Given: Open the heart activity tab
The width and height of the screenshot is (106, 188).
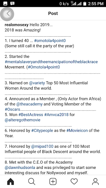Looking at the screenshot, I should (x=74, y=182).
